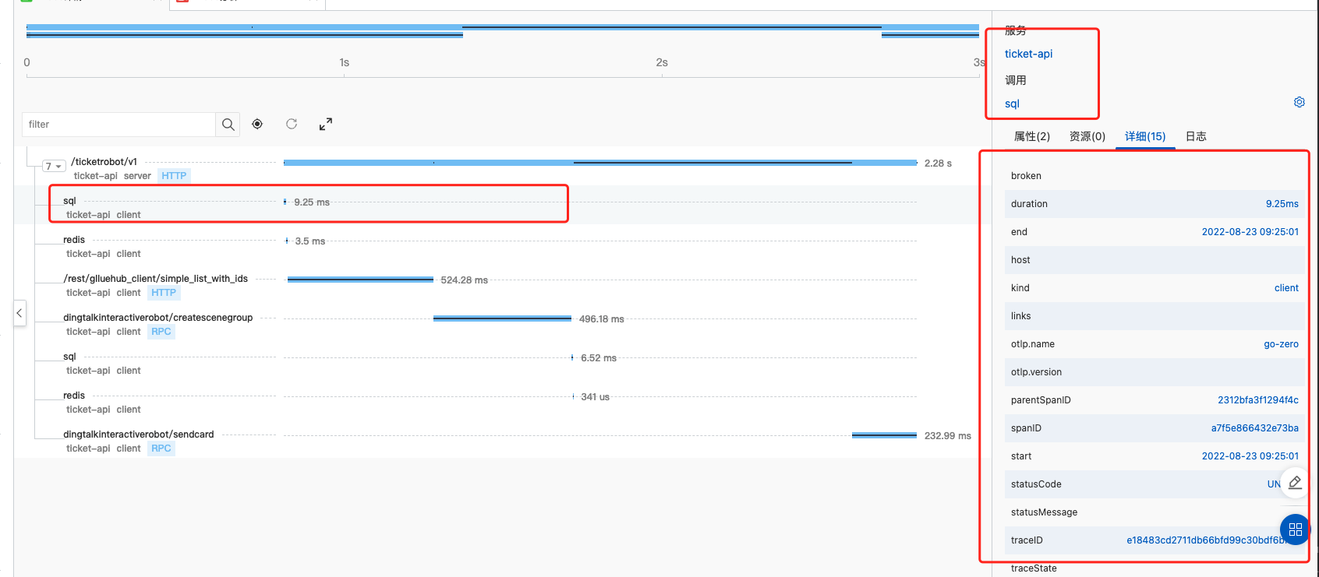Click the overview minimap timeline bar
Viewport: 1319px width, 577px height.
pyautogui.click(x=503, y=31)
